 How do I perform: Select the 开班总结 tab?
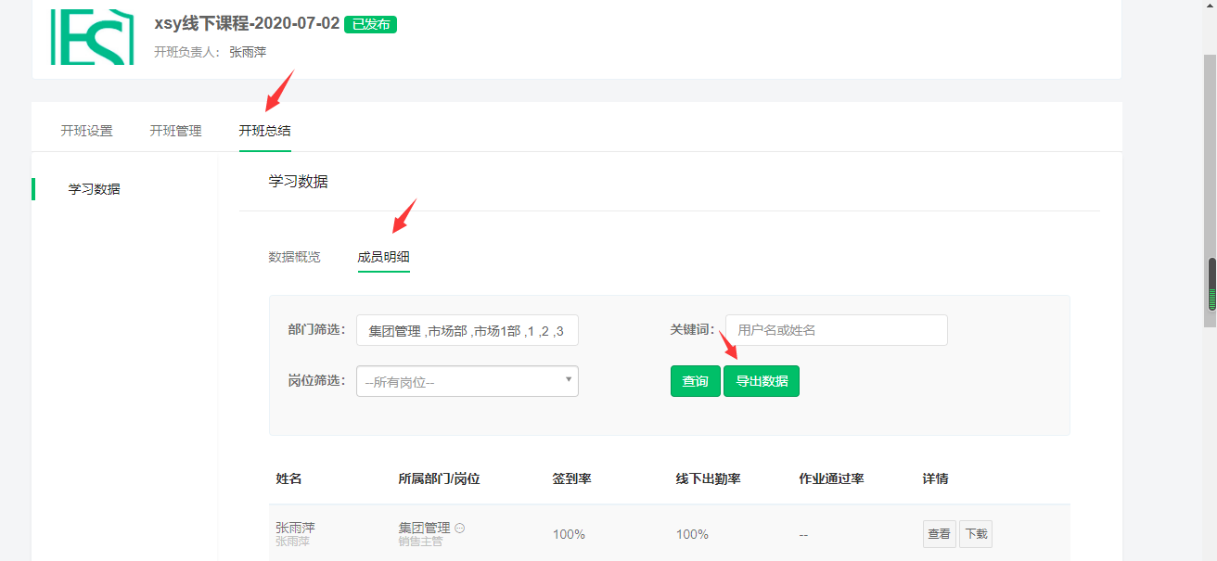(x=264, y=131)
